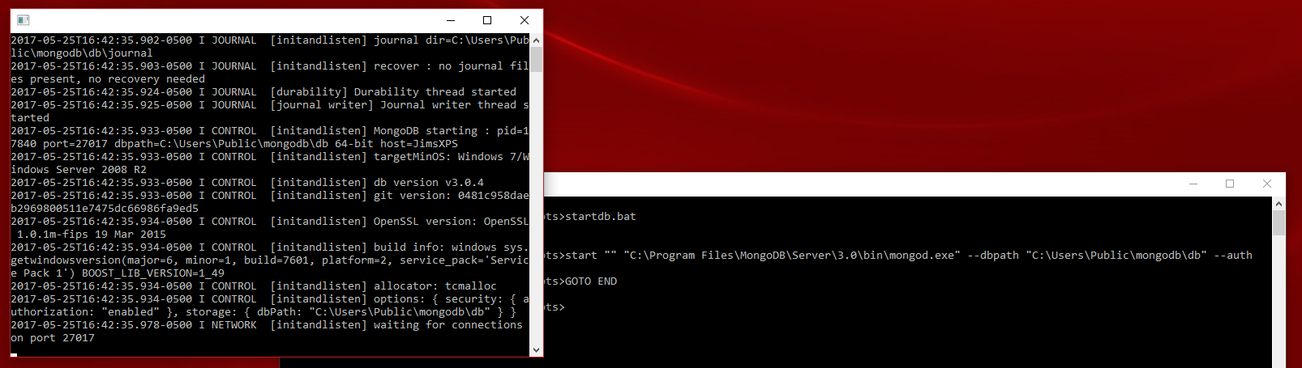Open the system menu icon of the mongod window
Screen dimensions: 1302x368
(x=23, y=20)
